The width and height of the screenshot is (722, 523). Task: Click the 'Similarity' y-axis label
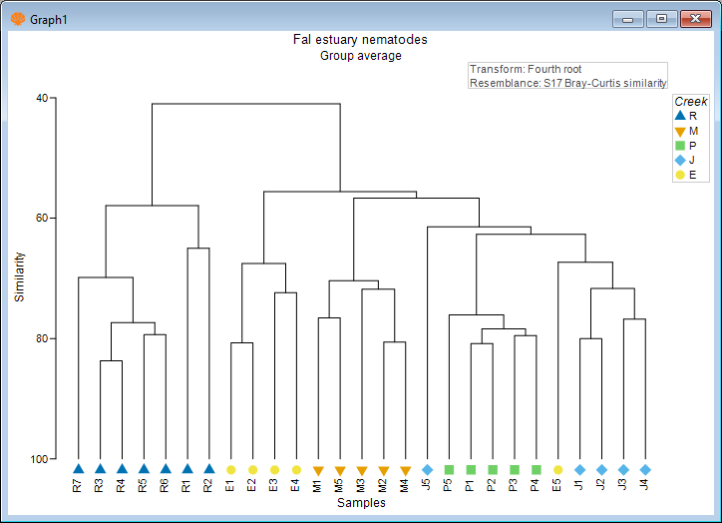(19, 276)
